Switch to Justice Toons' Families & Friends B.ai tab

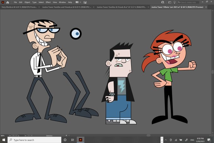pyautogui.click(x=121, y=7)
